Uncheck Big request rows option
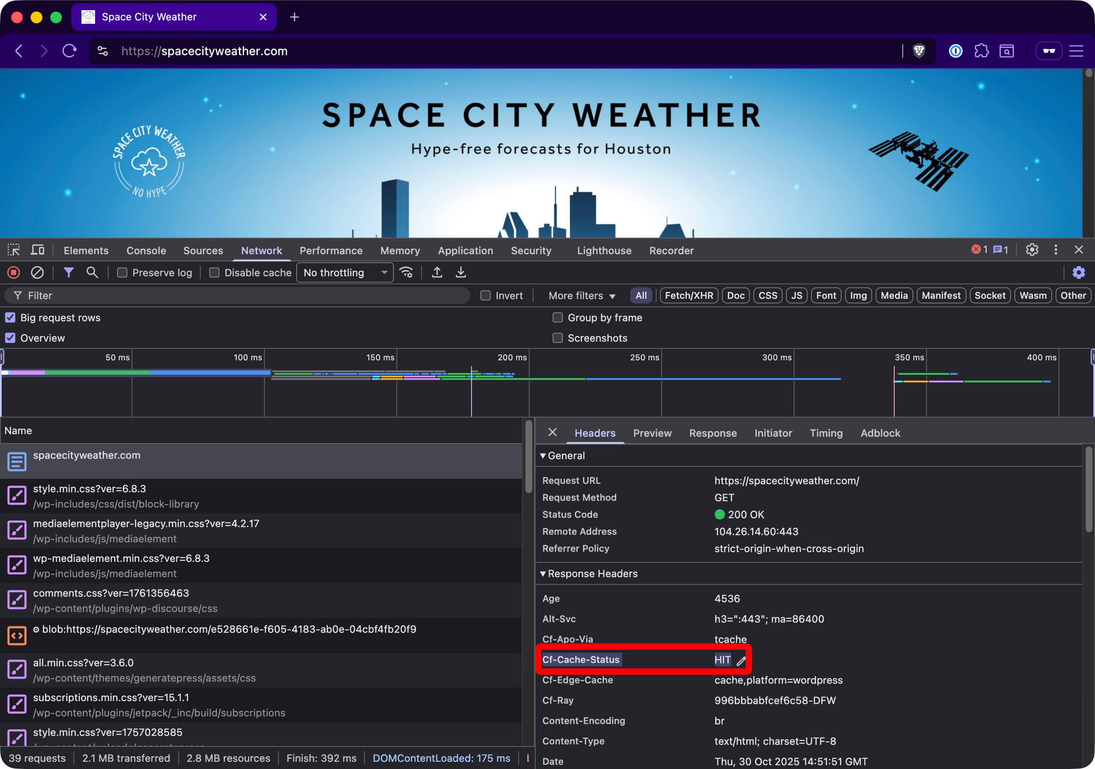 coord(10,317)
